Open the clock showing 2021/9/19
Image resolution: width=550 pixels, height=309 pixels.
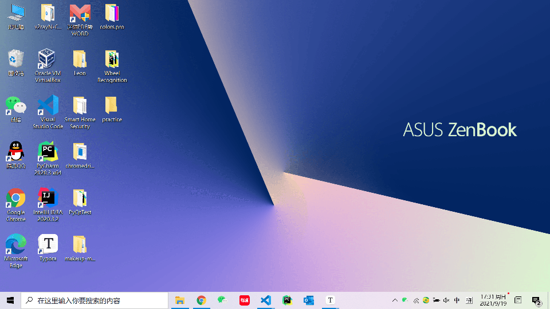pos(493,300)
